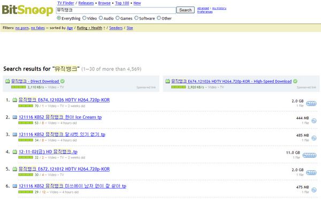Click the BitSnoop logo
The image size is (321, 199).
point(27,10)
